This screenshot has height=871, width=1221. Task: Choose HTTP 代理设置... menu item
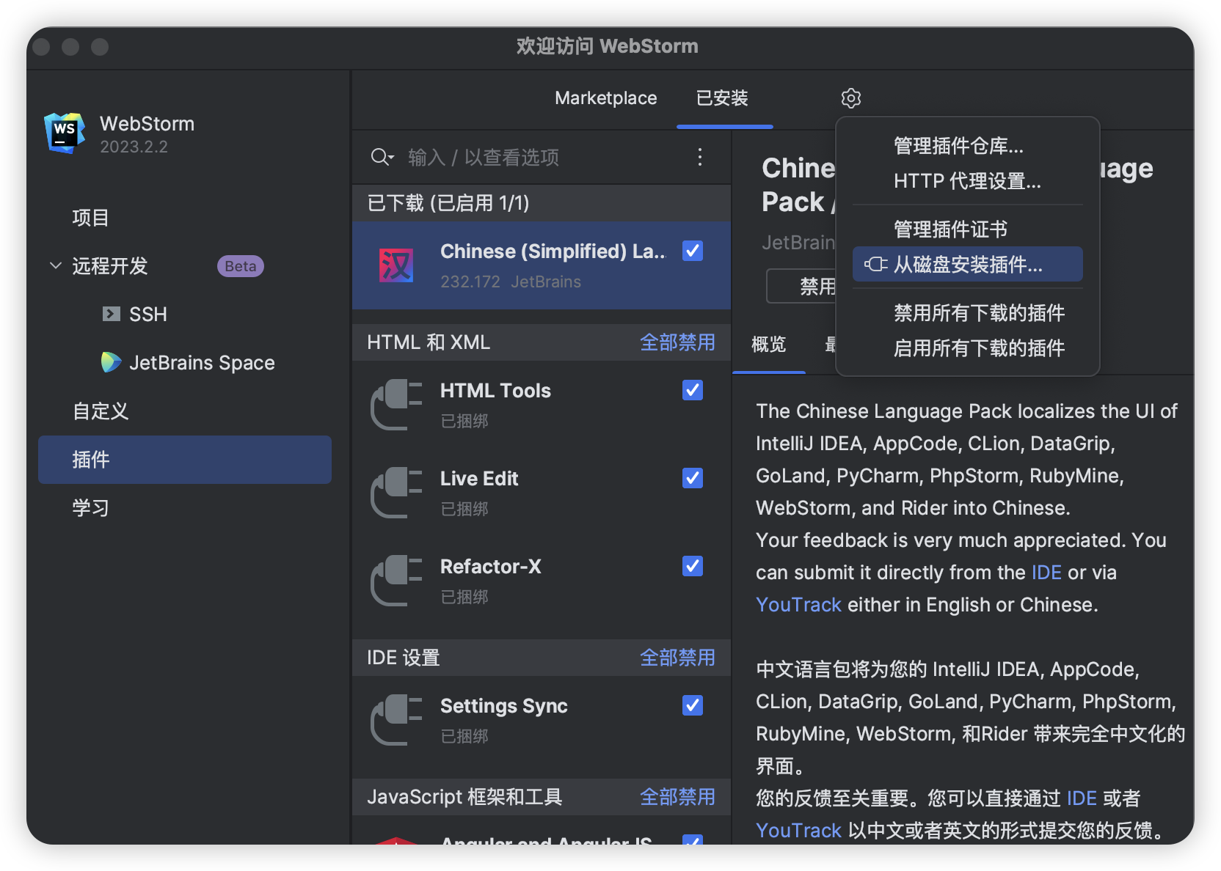click(x=967, y=181)
